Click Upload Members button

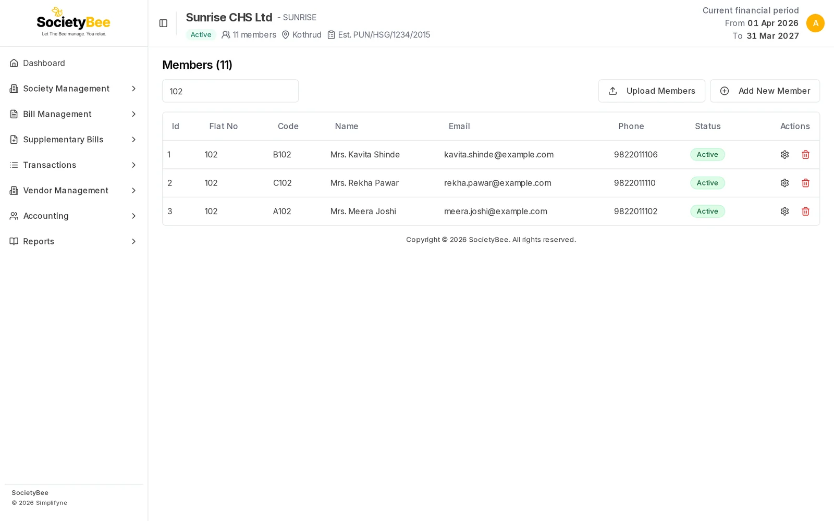tap(652, 91)
